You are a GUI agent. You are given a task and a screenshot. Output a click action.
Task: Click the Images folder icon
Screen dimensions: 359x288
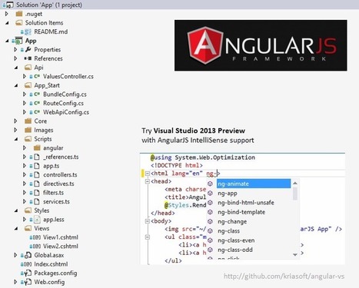click(28, 130)
